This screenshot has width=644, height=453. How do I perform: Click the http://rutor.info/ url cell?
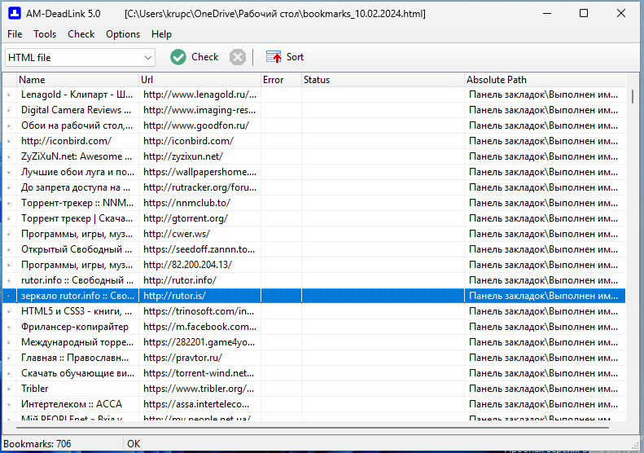199,280
